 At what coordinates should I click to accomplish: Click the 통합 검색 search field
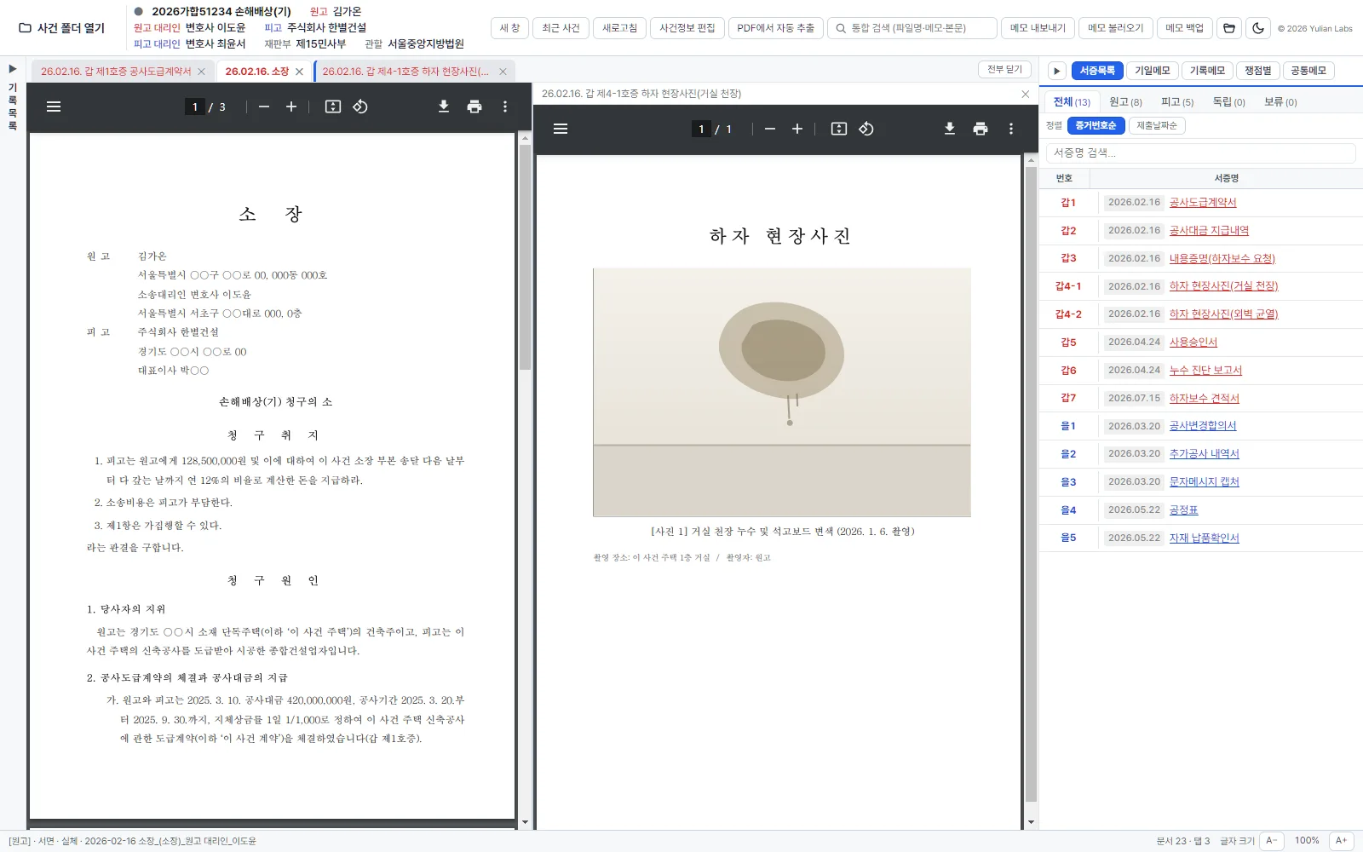912,28
